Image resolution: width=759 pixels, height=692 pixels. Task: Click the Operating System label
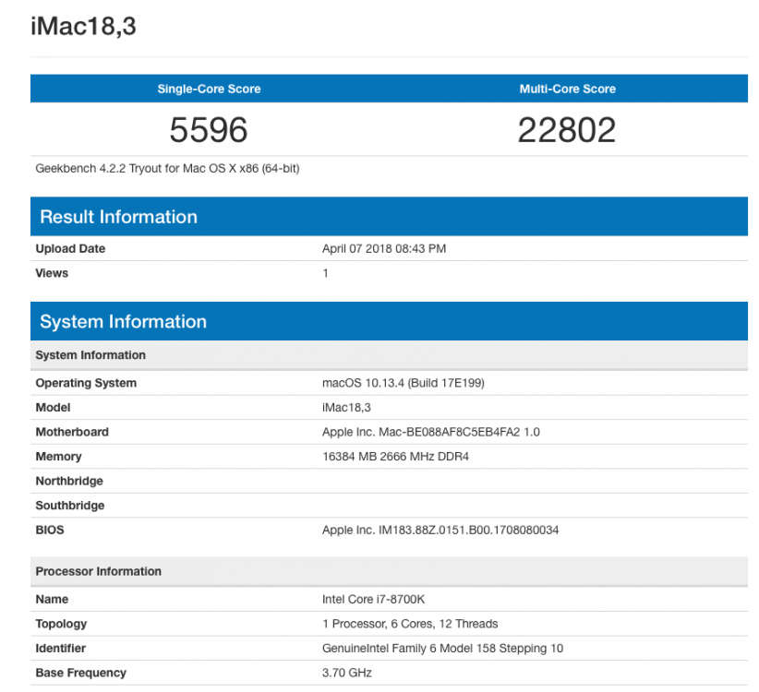(x=86, y=383)
